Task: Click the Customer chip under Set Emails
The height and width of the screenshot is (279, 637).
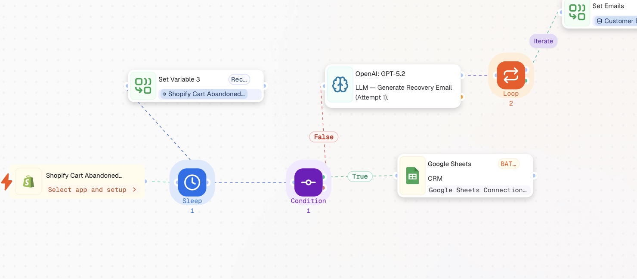Action: coord(615,21)
